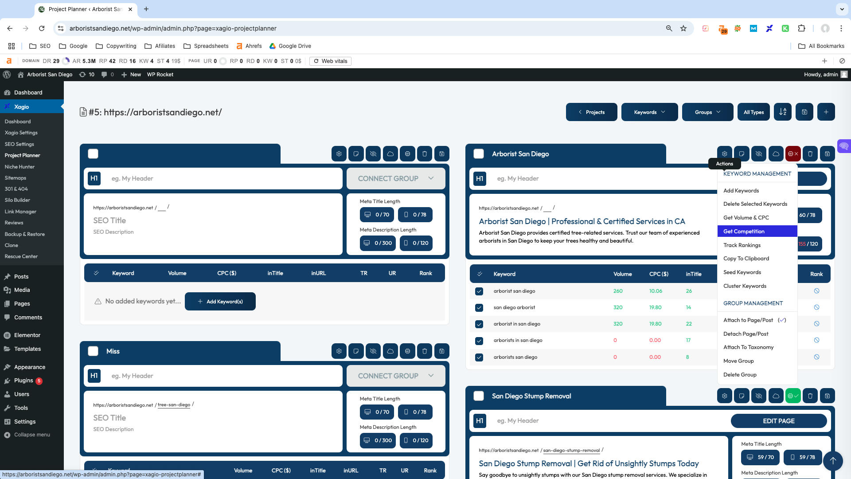The height and width of the screenshot is (479, 851).
Task: Expand CONNECT GROUP dropdown in Miss group
Action: [x=396, y=376]
